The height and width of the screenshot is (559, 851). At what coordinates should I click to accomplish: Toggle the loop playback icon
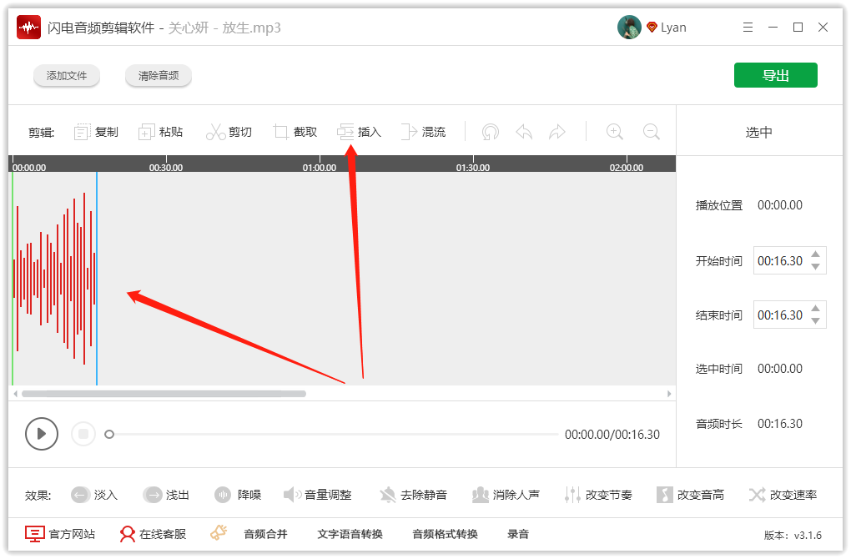490,131
